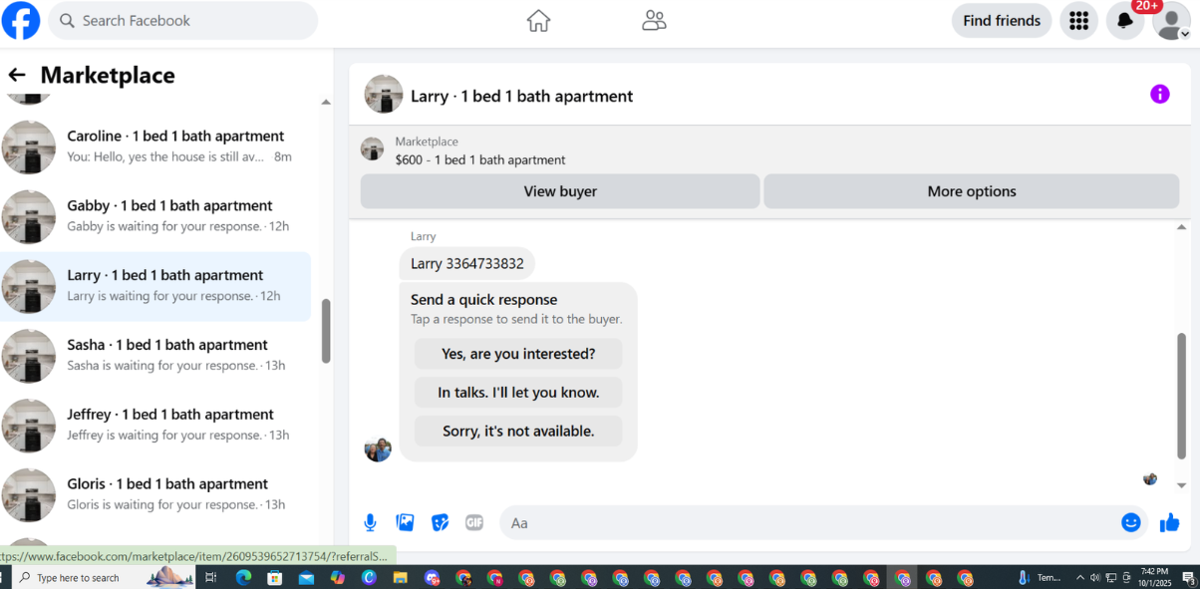Screen dimensions: 1200x589
Task: Open the volume control in tray
Action: tap(1095, 578)
